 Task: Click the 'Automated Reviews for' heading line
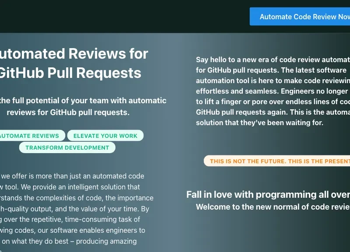pos(74,53)
